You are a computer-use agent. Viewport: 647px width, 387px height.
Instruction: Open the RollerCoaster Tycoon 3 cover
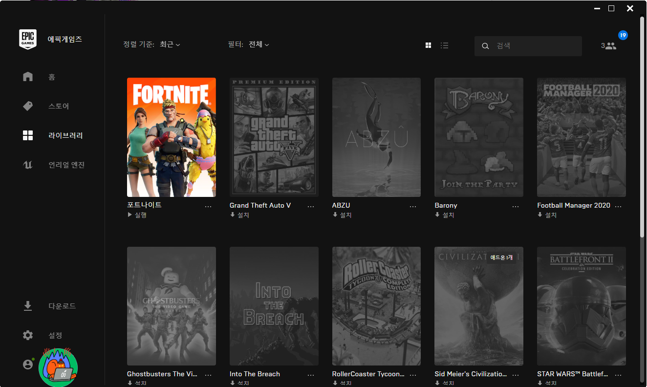click(376, 306)
